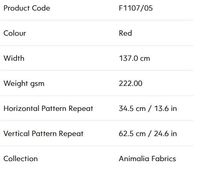Select the 62.5 cm vertical repeat value
201x176 pixels.
pyautogui.click(x=132, y=133)
